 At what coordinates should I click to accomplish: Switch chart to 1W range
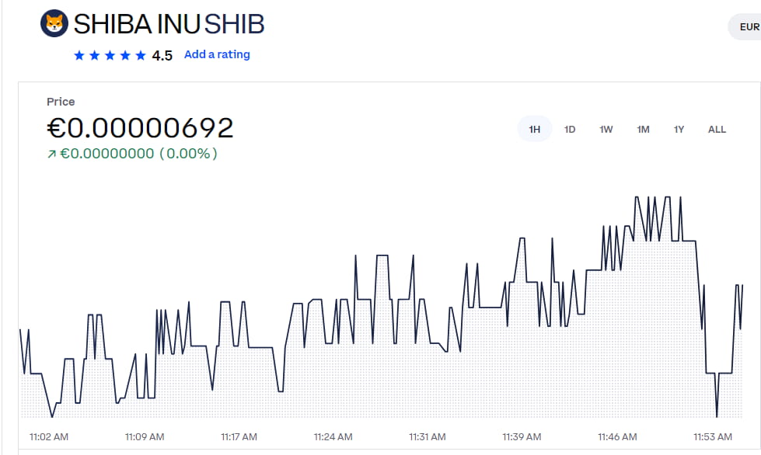pos(606,130)
